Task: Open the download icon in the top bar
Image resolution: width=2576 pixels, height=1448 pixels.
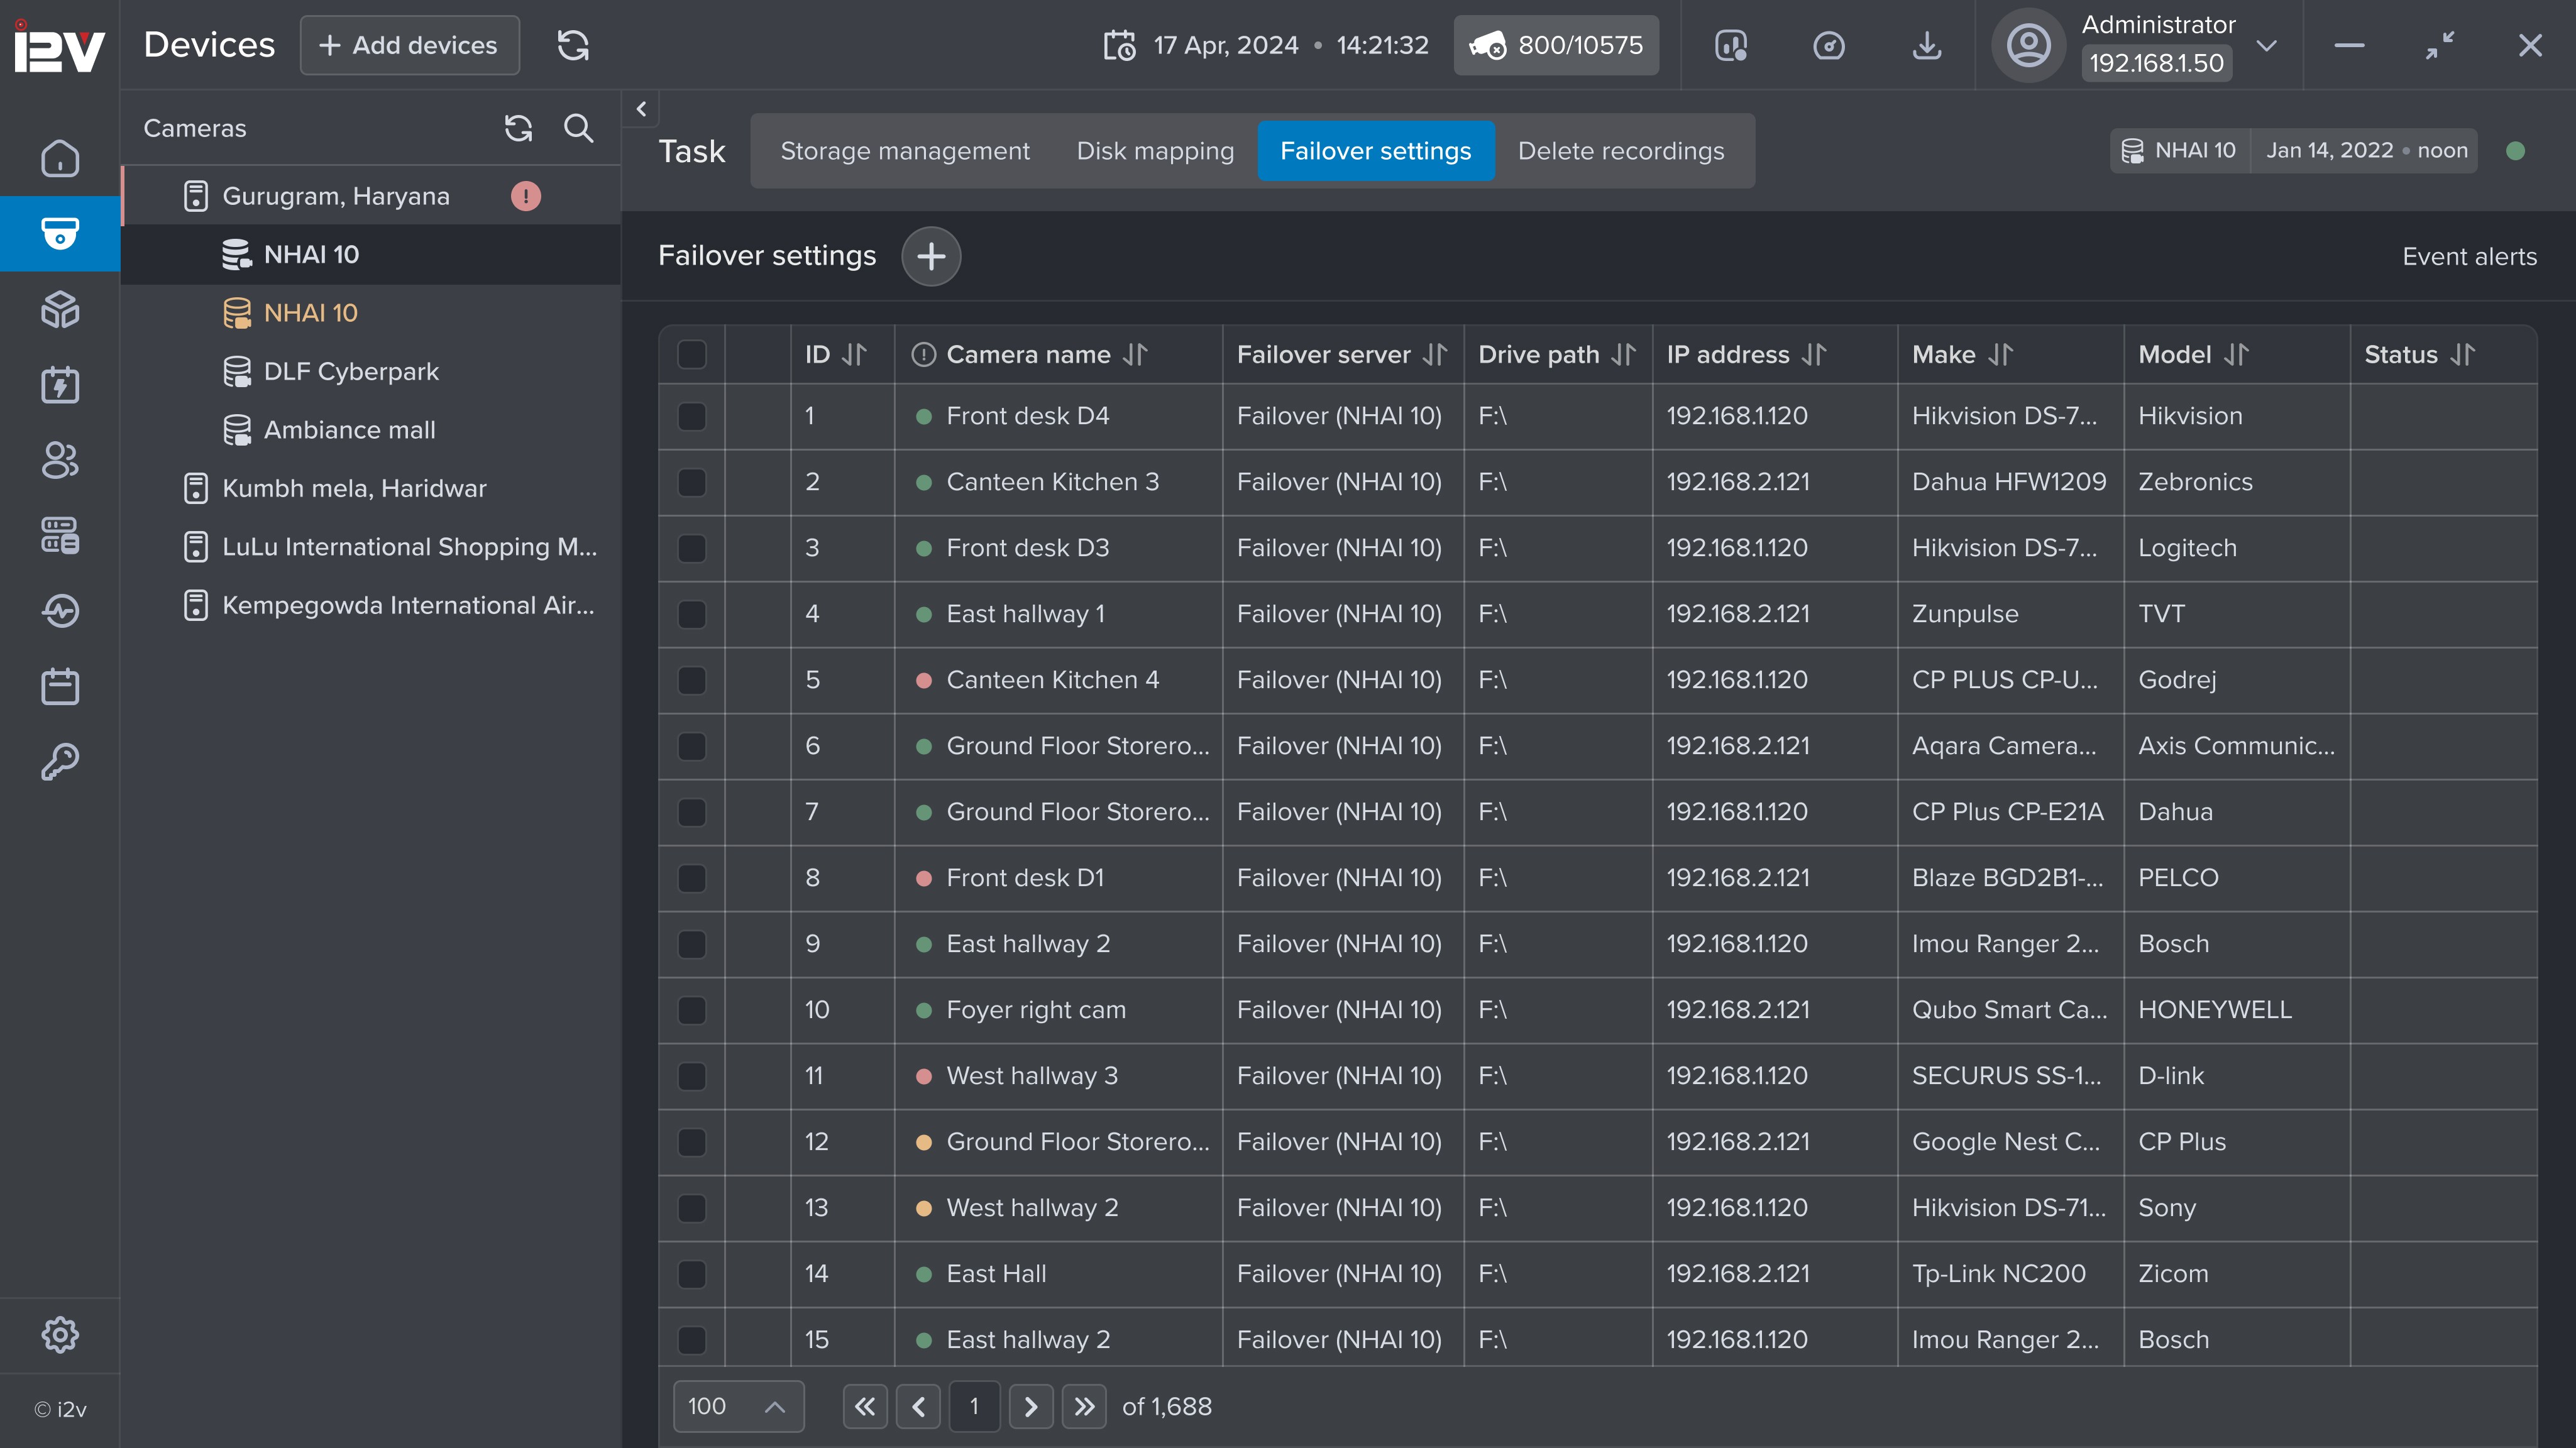Action: tap(1926, 45)
